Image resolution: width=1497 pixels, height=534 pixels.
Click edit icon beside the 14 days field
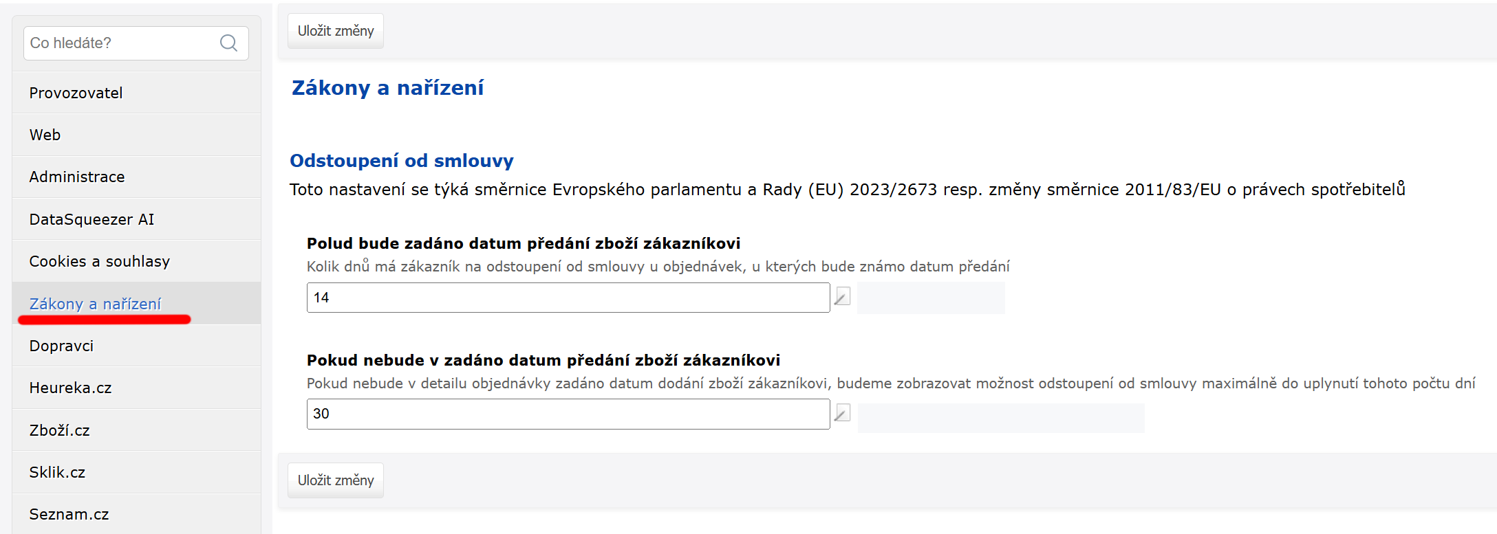pyautogui.click(x=842, y=297)
